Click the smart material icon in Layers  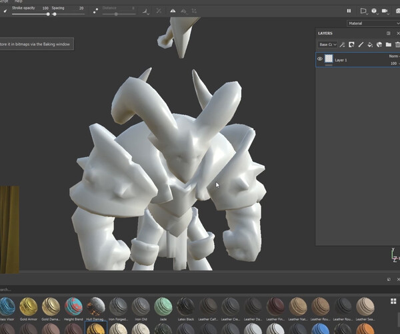click(x=379, y=45)
